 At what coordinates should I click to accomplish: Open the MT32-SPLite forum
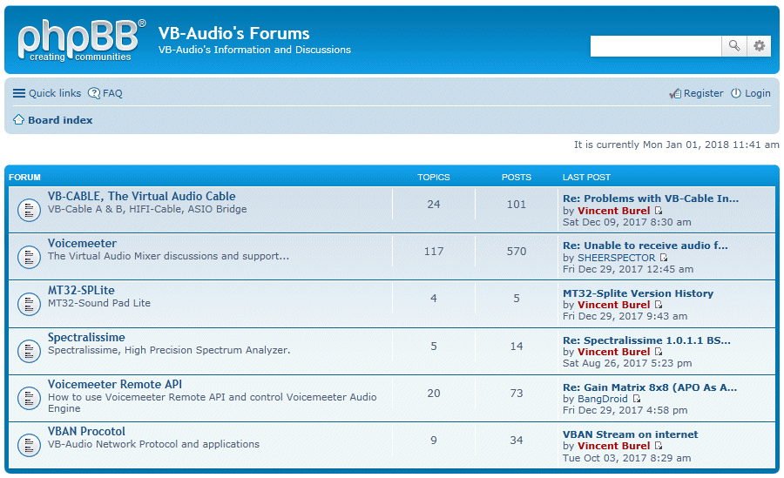coord(81,290)
